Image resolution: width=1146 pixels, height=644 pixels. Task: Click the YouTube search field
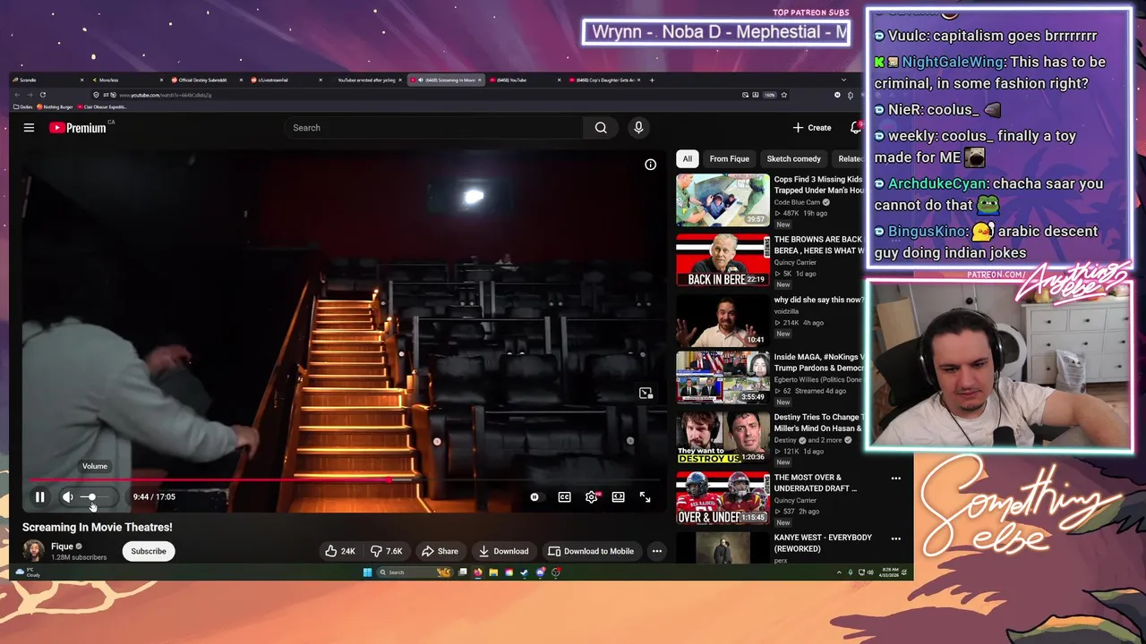434,128
